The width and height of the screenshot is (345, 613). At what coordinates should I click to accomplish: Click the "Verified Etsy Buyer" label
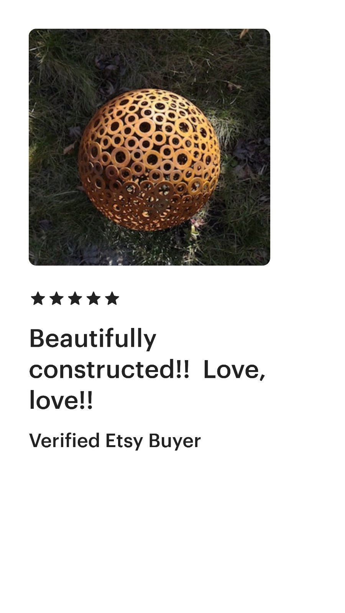click(115, 441)
